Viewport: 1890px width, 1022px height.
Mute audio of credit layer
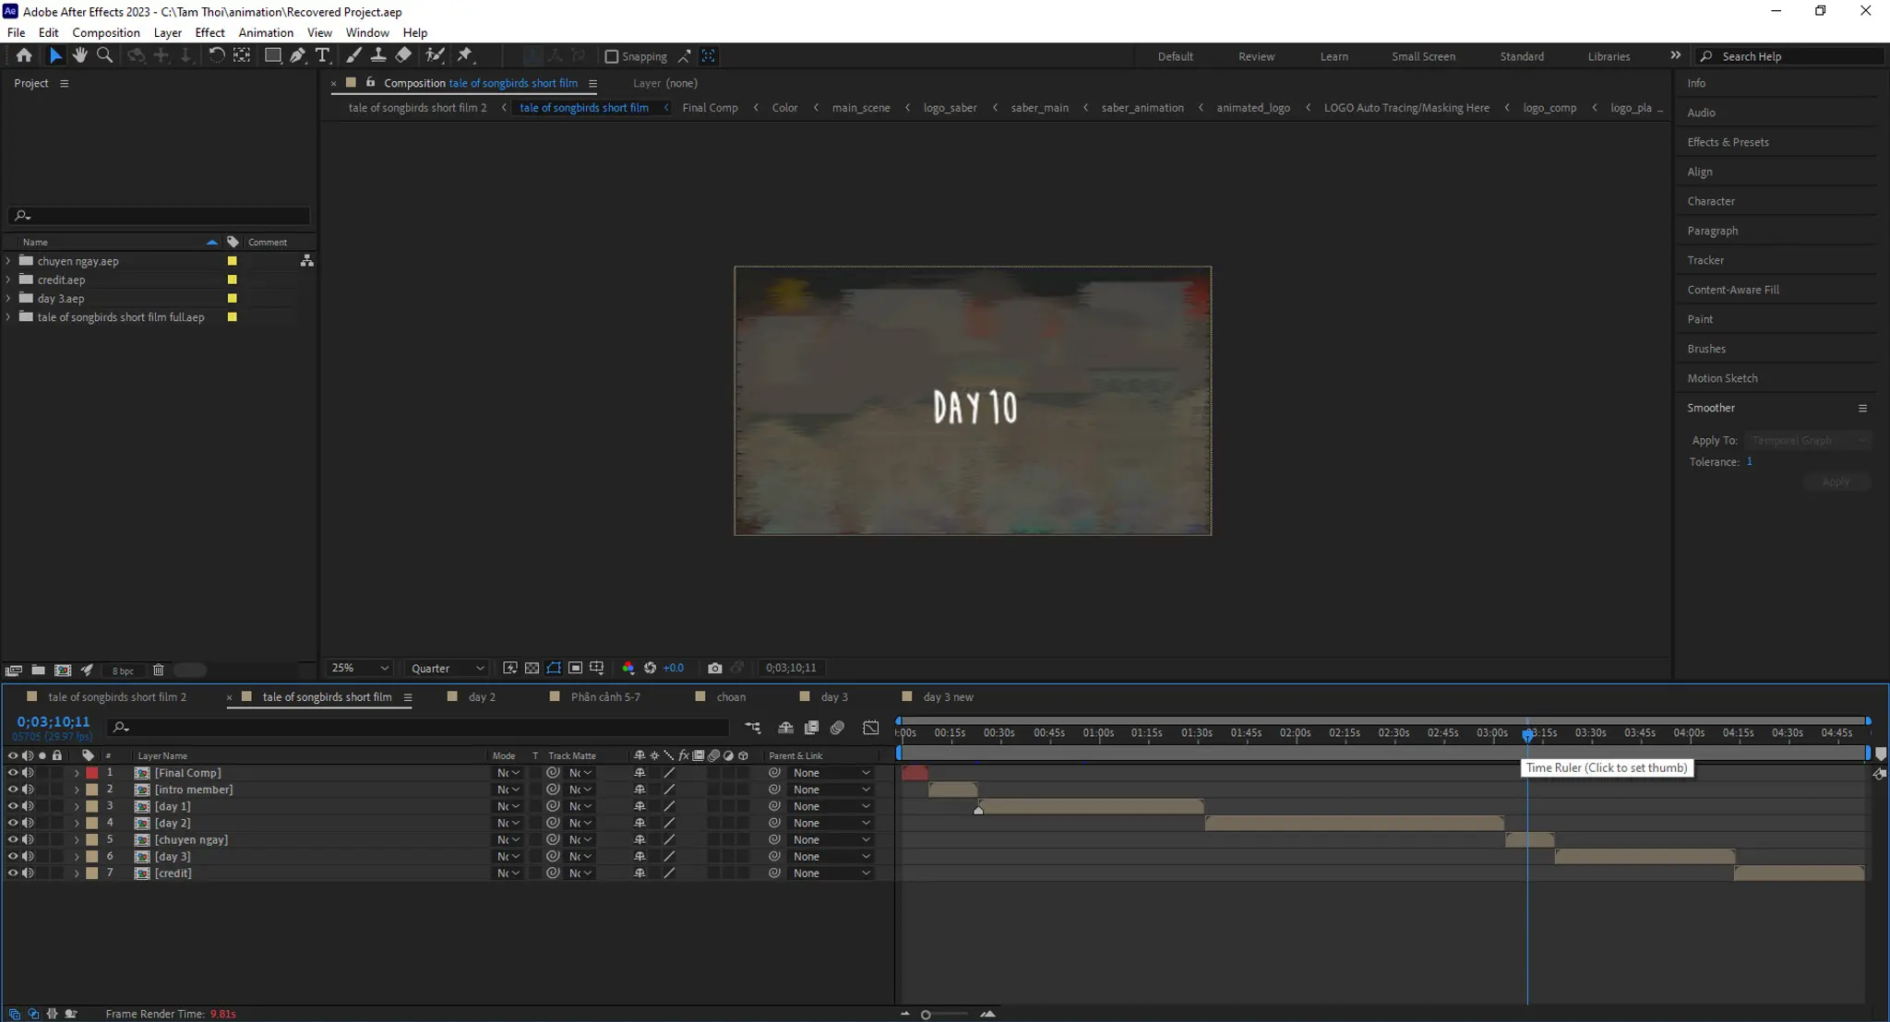coord(28,873)
